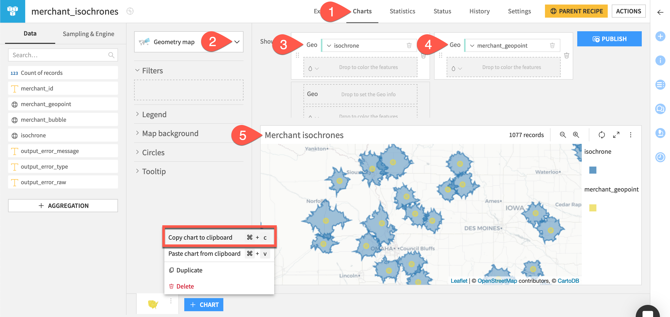The image size is (670, 317).
Task: Click the column Search field
Action: click(59, 55)
